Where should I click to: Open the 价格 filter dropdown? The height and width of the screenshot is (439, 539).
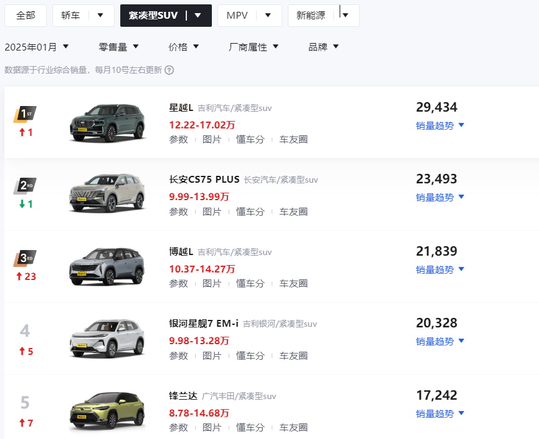click(184, 47)
